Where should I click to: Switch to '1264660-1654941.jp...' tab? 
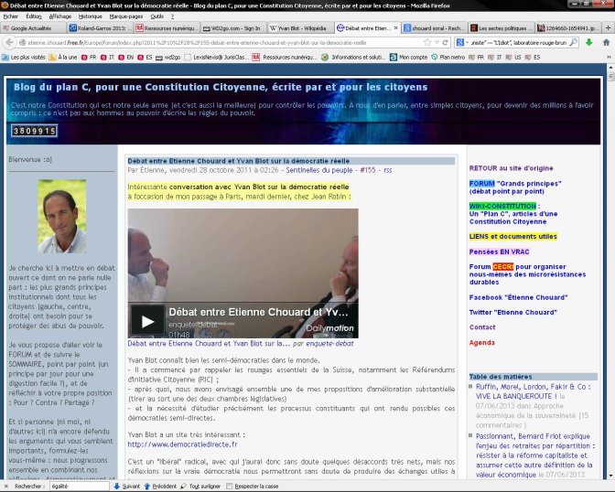point(568,27)
